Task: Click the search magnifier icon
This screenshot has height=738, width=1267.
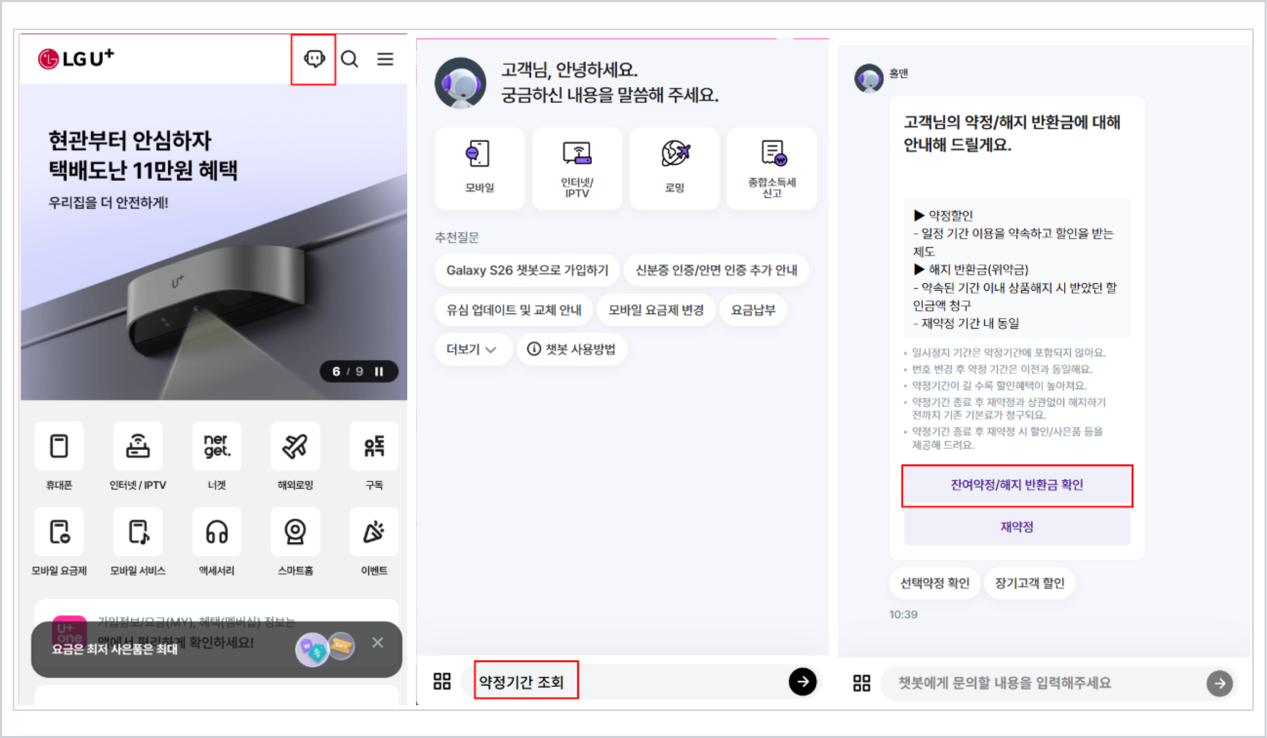Action: point(350,59)
